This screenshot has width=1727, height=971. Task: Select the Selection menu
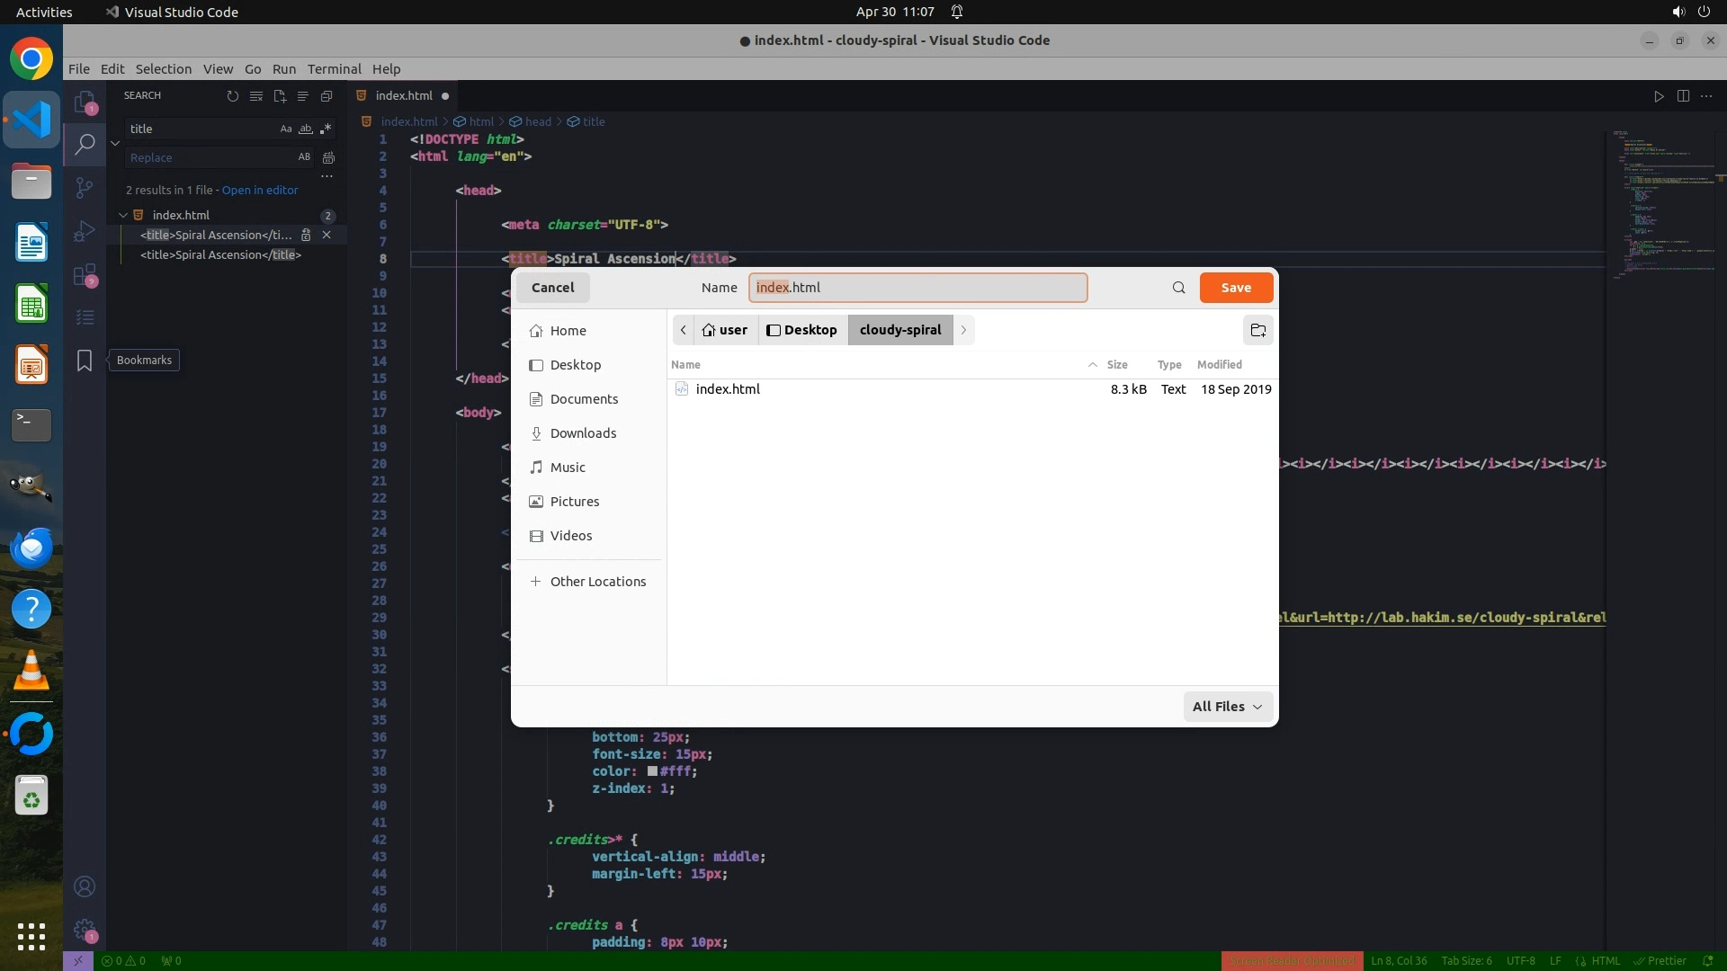point(163,69)
